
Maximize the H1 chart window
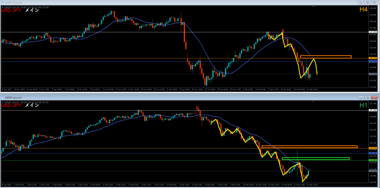(x=367, y=97)
